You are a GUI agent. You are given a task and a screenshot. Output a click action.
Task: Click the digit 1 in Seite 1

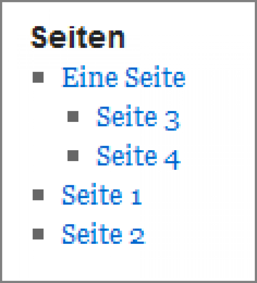[x=135, y=197]
